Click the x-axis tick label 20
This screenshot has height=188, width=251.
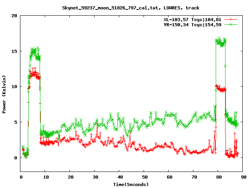click(x=71, y=177)
